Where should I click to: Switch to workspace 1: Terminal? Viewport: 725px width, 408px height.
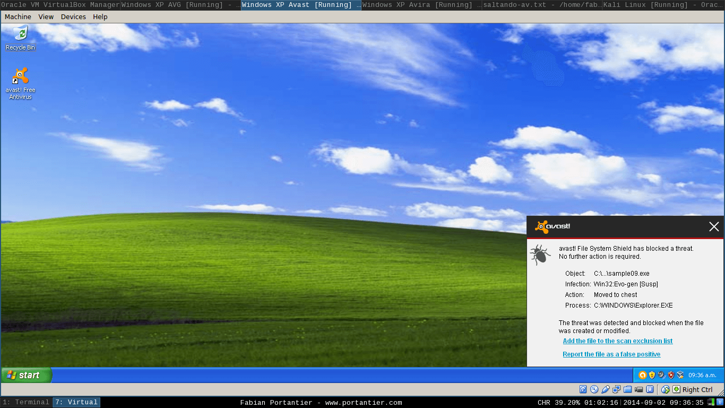click(26, 402)
